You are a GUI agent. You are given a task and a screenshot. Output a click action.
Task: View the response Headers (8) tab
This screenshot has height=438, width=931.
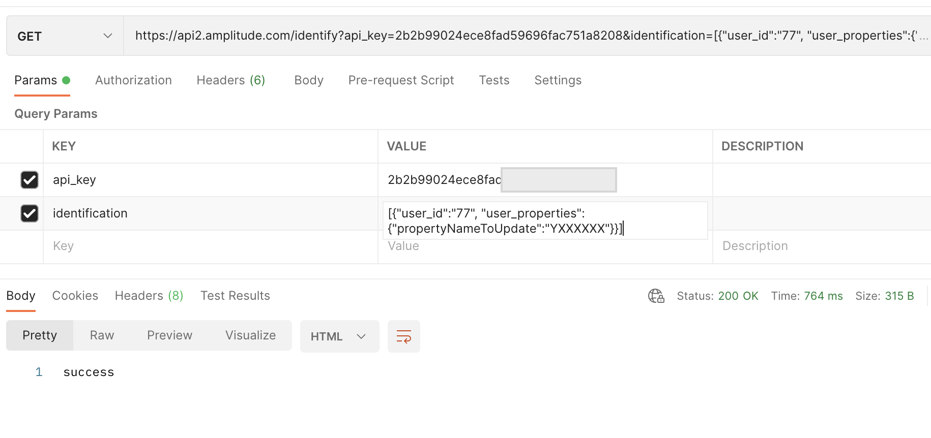[x=149, y=296]
